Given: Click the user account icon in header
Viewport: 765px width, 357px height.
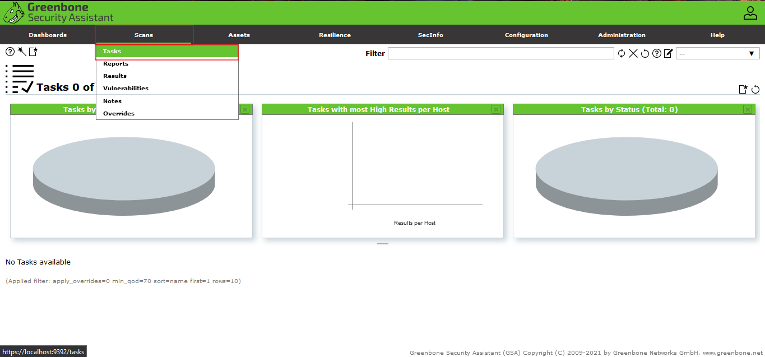Looking at the screenshot, I should [750, 13].
